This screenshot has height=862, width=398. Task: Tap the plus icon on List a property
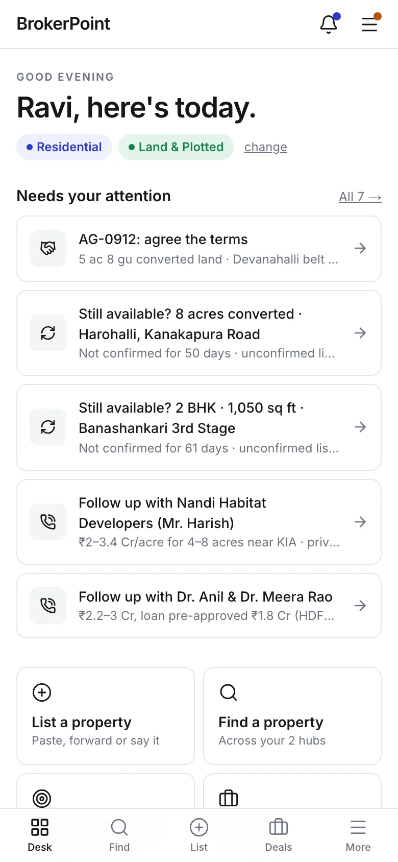(x=42, y=692)
